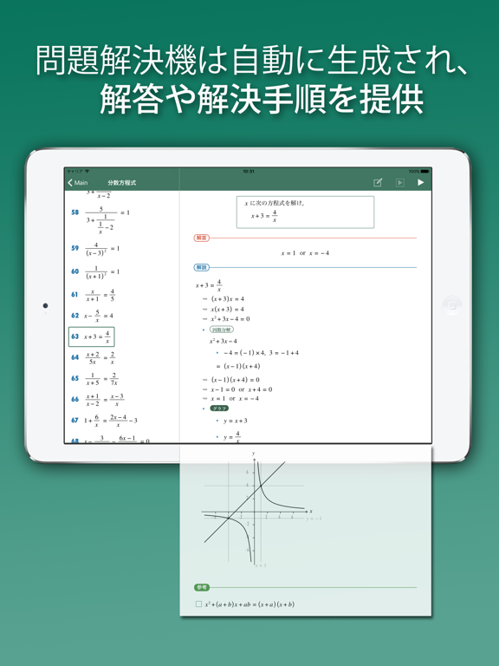Image resolution: width=499 pixels, height=666 pixels.
Task: Select problem 59 in the list
Action: click(95, 249)
